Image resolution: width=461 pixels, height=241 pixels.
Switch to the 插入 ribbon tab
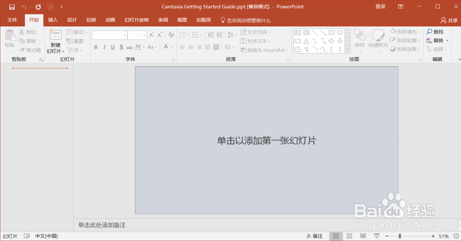coord(53,20)
